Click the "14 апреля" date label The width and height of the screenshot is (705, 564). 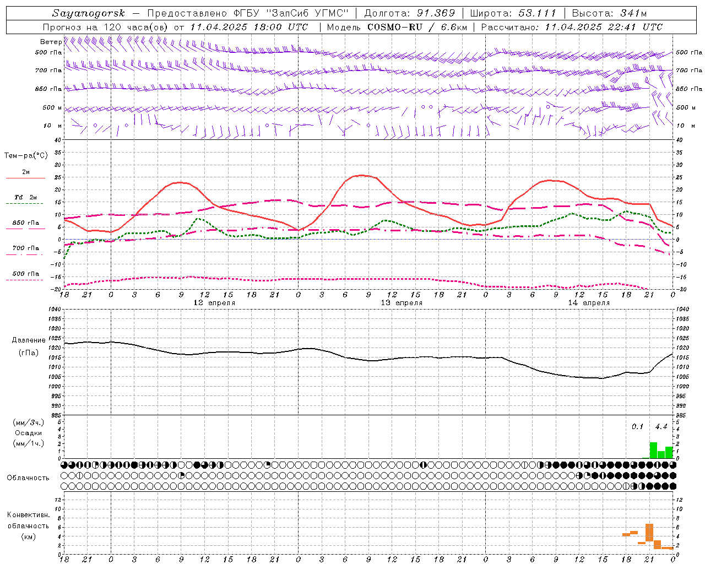589,303
